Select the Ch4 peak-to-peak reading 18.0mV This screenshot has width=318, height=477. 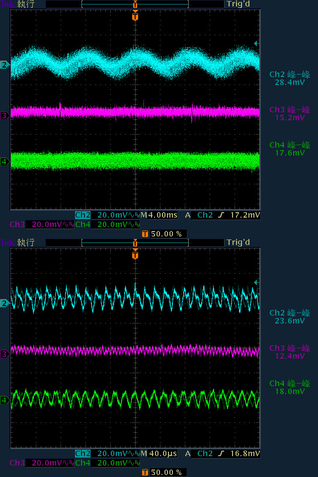click(290, 392)
